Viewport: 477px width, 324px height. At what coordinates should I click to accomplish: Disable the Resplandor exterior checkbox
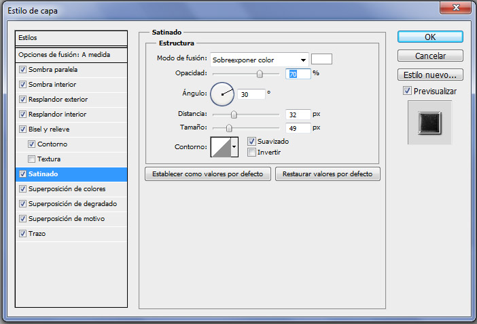[x=22, y=99]
